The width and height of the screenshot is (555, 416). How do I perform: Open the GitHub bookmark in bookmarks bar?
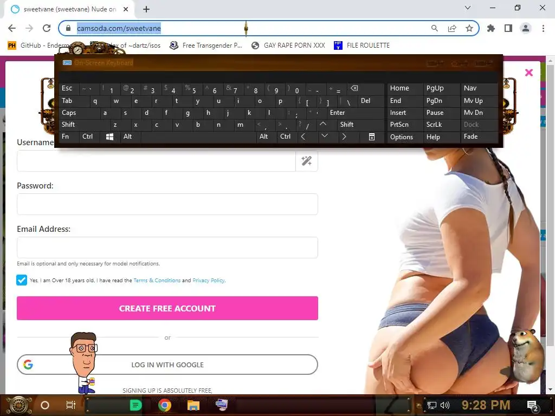39,45
